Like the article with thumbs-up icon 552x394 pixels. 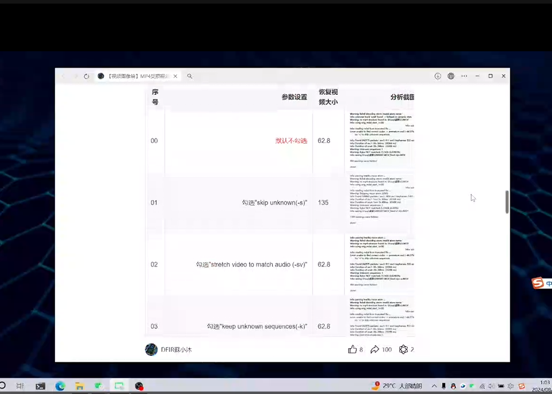tap(352, 349)
